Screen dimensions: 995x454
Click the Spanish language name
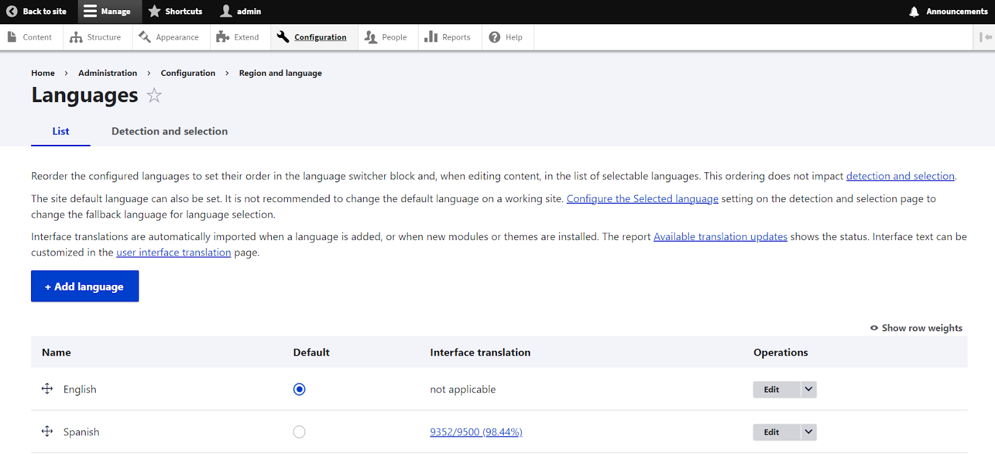click(81, 432)
